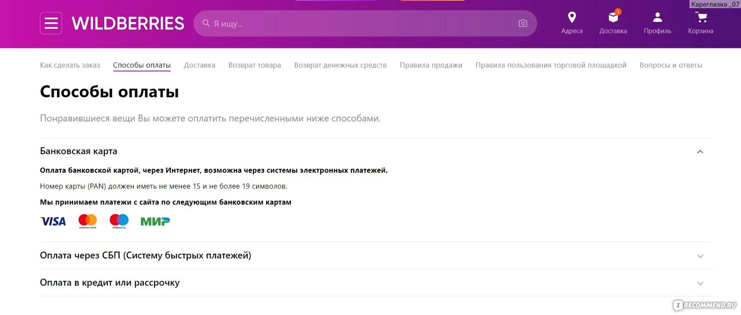The width and height of the screenshot is (741, 315).
Task: Open Корзина cart icon
Action: 701,18
